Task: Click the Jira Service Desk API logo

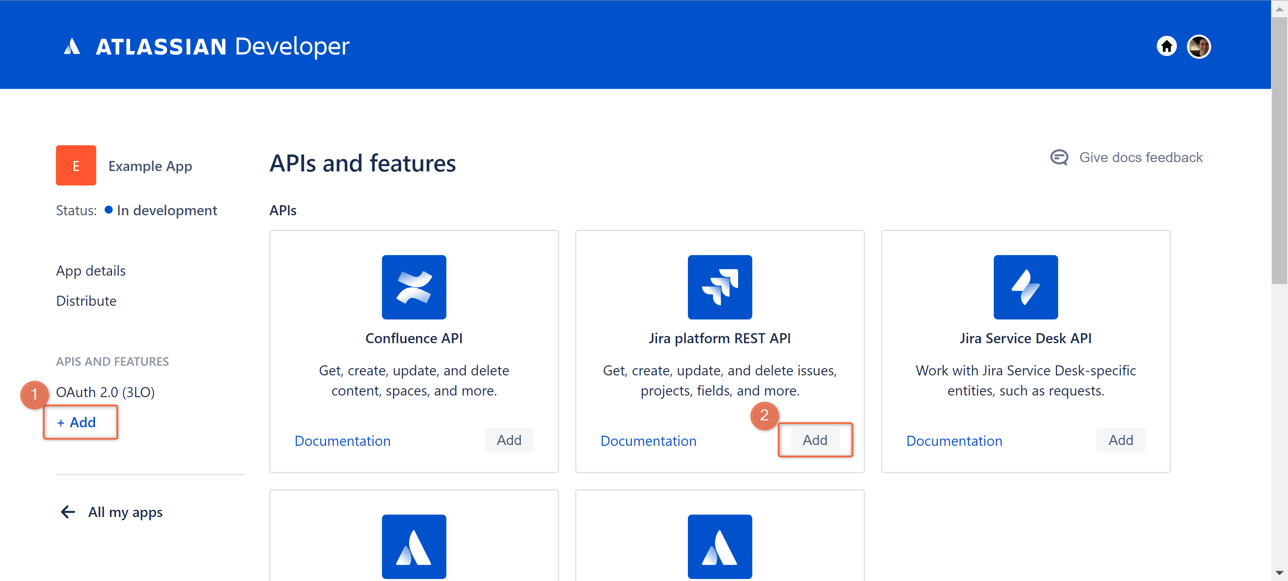Action: pyautogui.click(x=1026, y=287)
